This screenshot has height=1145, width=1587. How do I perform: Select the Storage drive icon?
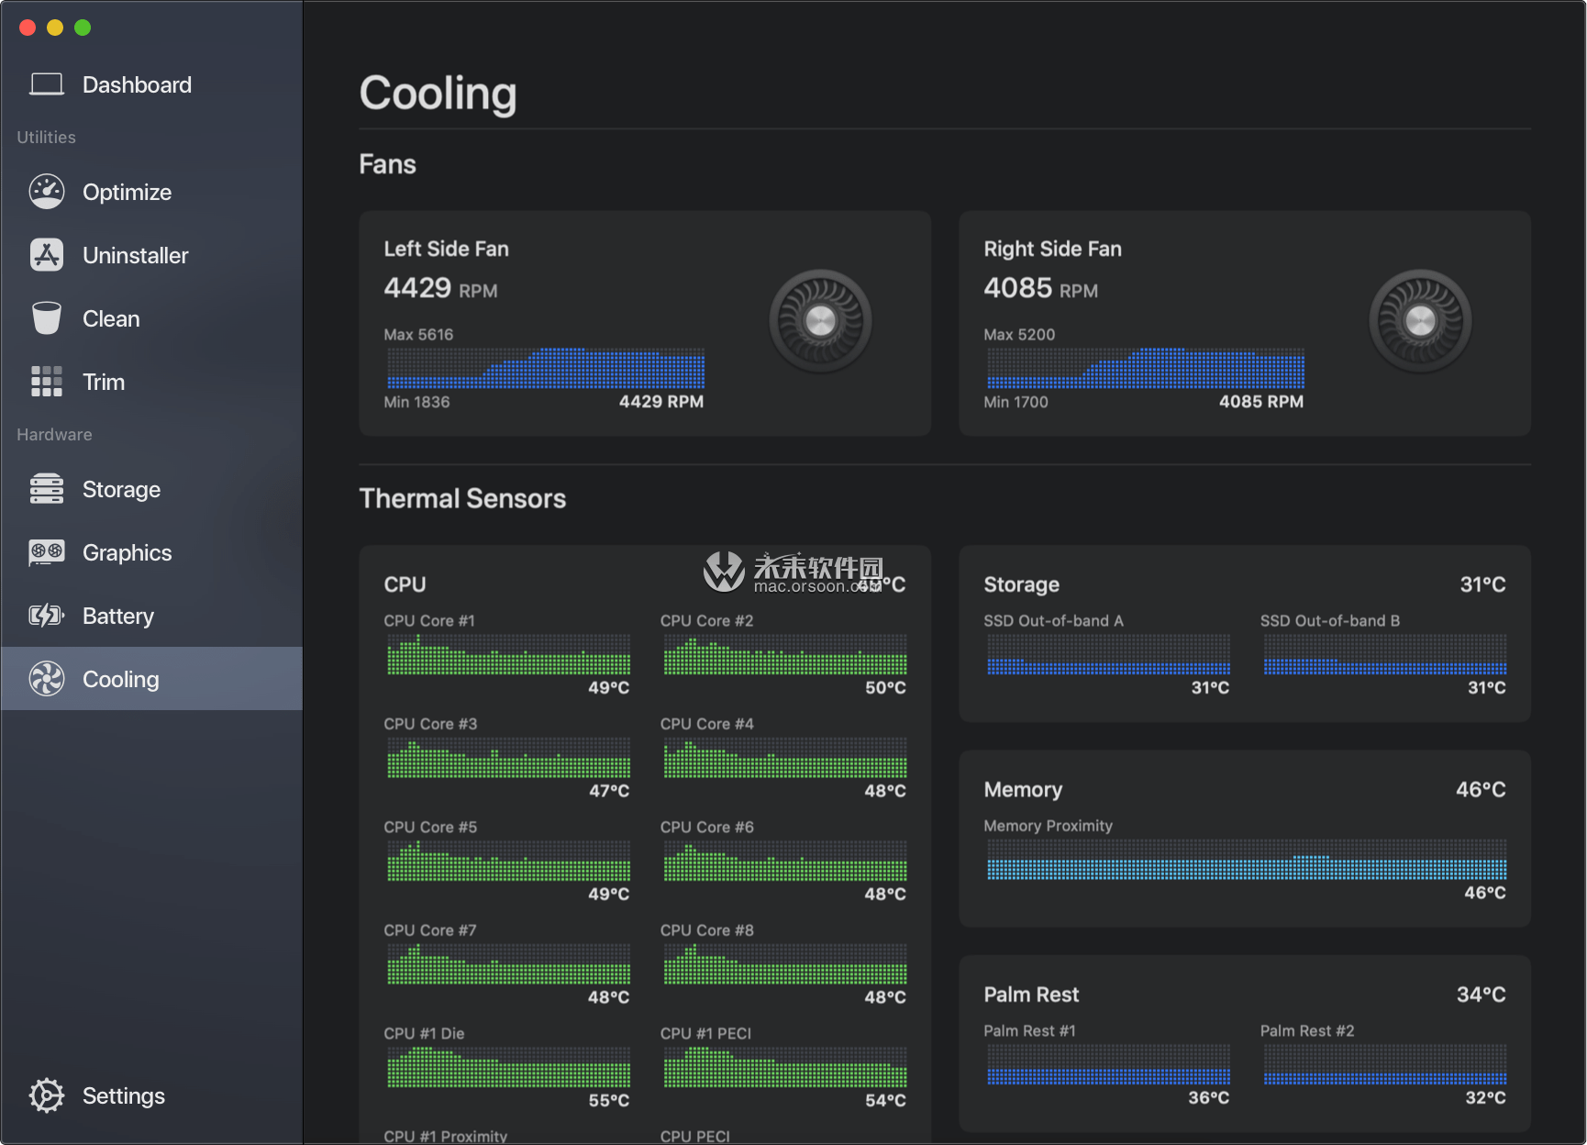coord(46,489)
